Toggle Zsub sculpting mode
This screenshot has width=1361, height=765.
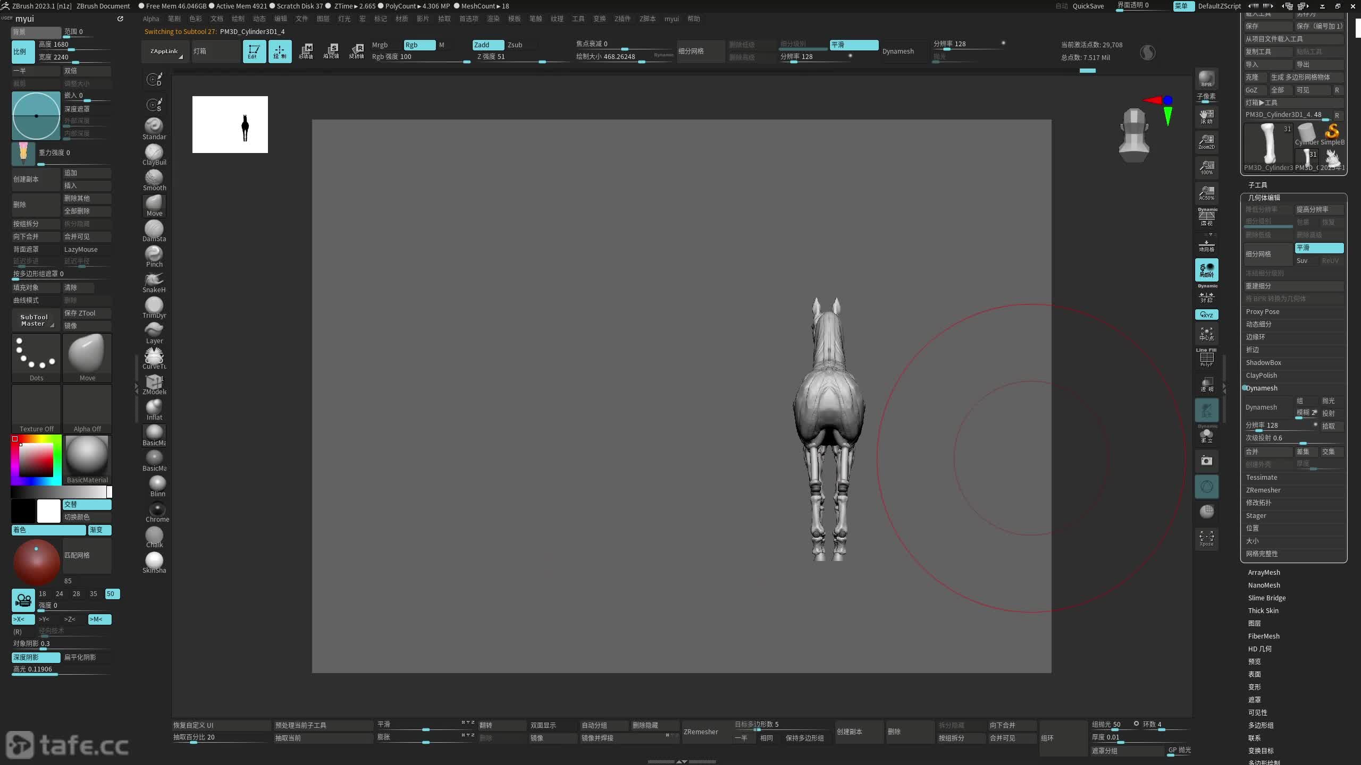(515, 45)
